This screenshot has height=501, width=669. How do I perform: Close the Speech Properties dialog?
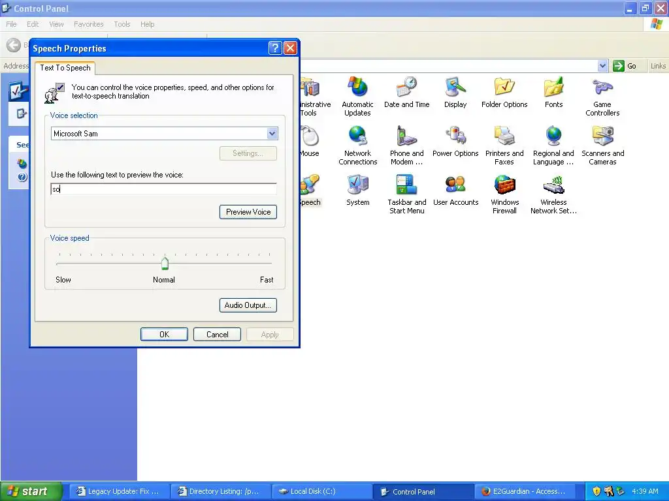point(290,48)
